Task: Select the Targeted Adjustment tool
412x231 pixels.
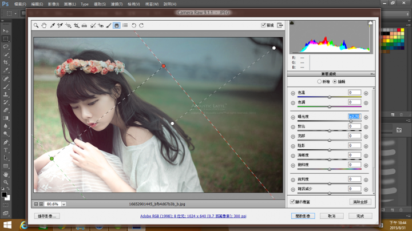Action: [x=68, y=26]
